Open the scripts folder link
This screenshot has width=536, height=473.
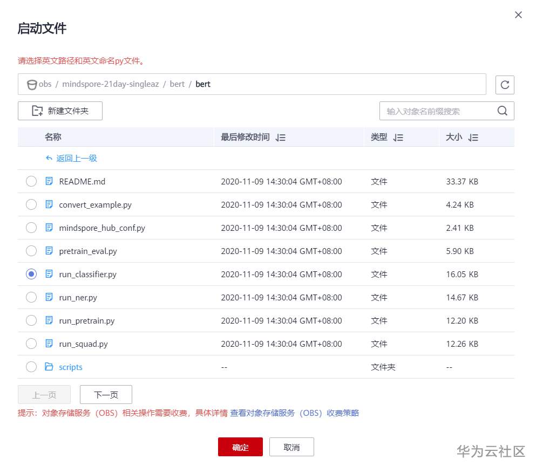tap(70, 367)
